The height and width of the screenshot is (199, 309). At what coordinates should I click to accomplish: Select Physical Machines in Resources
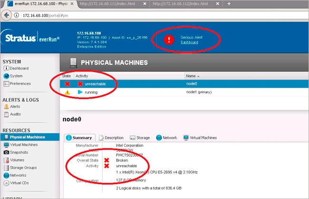30,137
